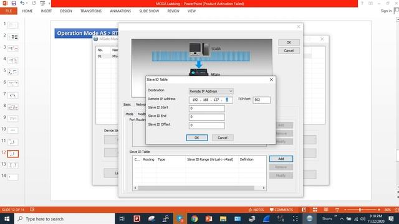This screenshot has height=224, width=399.
Task: Switch to the HOME ribbon tab
Action: [x=27, y=11]
